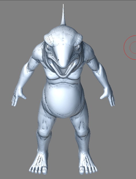Image resolution: width=136 pixels, height=179 pixels.
Task: Select the creature's eye on viewer's left
Action: click(48, 47)
